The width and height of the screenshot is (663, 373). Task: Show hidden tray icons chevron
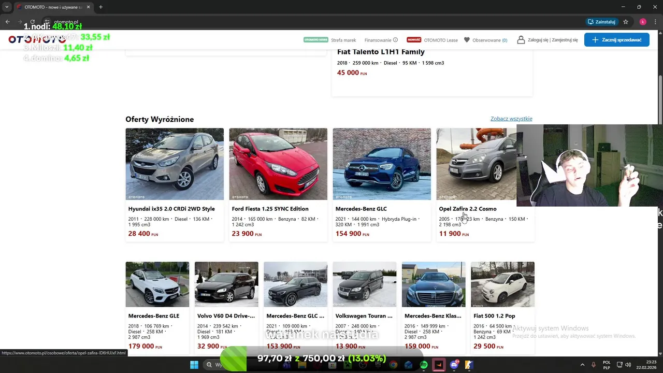pos(582,365)
